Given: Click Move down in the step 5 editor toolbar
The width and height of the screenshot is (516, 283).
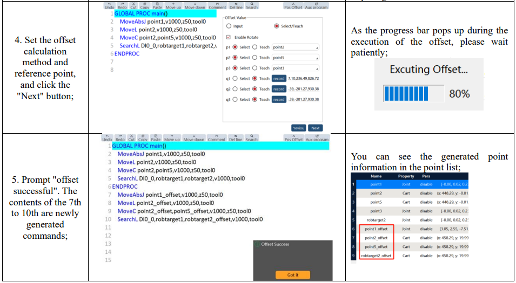Looking at the screenshot, I should (194, 138).
